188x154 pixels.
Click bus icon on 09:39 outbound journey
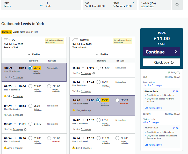25,129
